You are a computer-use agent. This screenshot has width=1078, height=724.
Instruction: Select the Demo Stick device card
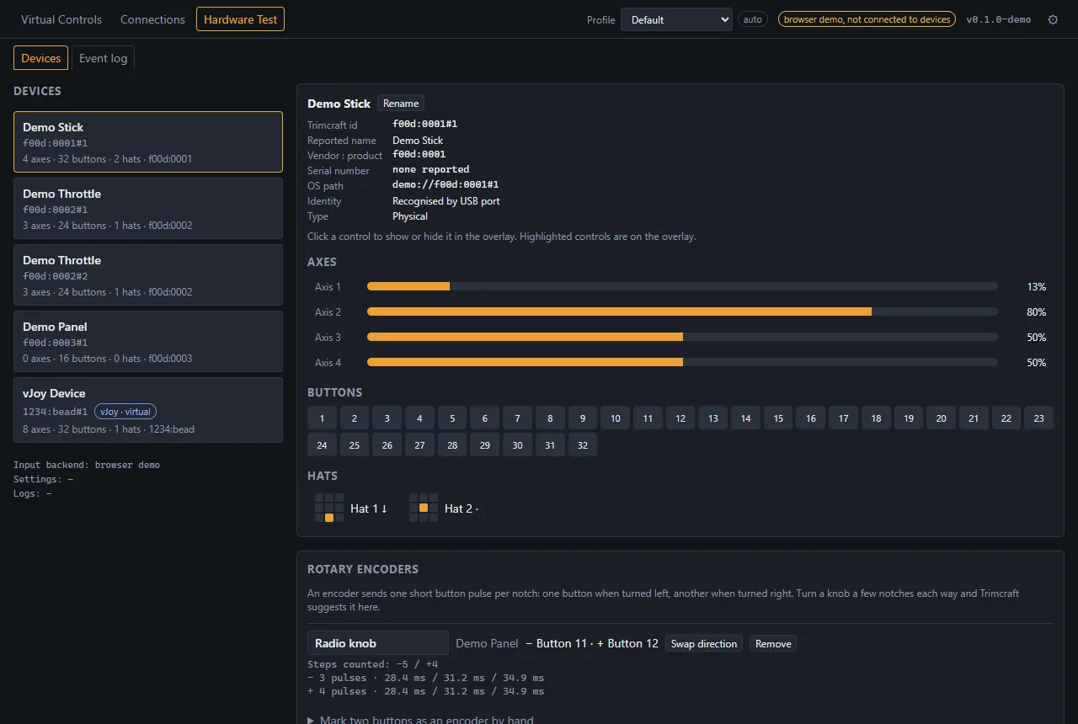(x=148, y=142)
